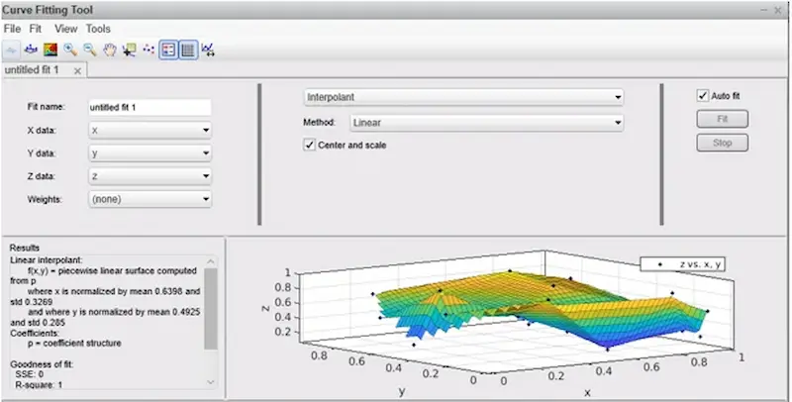Image resolution: width=792 pixels, height=402 pixels.
Task: Open the Interpolant fit type dropdown
Action: (463, 97)
